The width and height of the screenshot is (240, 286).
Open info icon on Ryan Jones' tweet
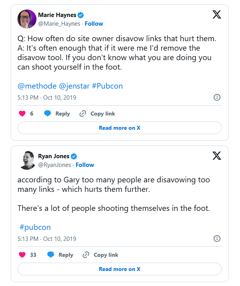pos(217,239)
